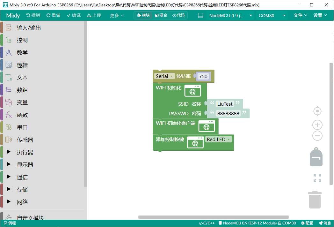
Task: Open the 文件 menu
Action: click(x=300, y=15)
